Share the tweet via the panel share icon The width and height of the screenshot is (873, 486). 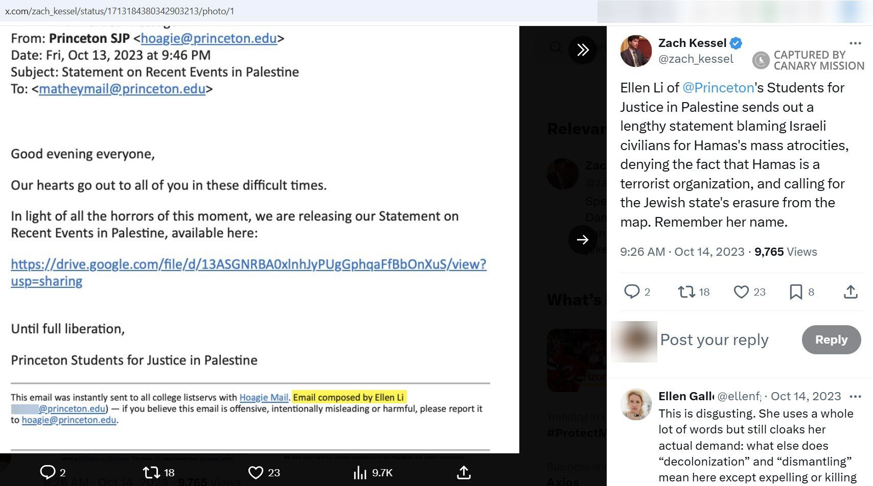coord(851,291)
